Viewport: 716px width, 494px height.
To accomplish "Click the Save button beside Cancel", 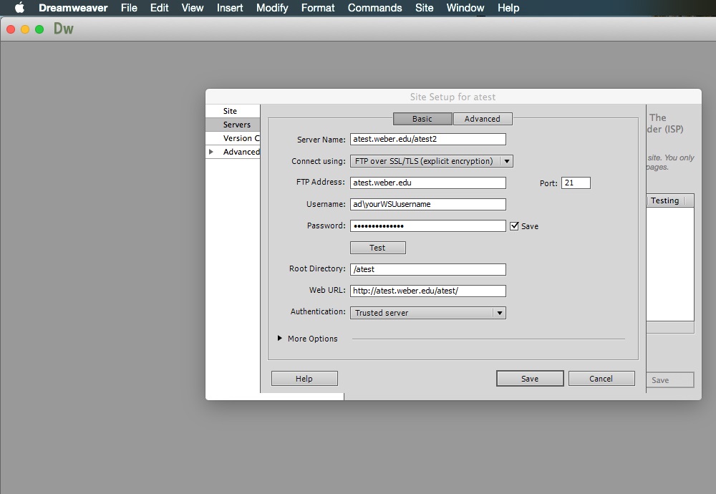I will coord(530,379).
